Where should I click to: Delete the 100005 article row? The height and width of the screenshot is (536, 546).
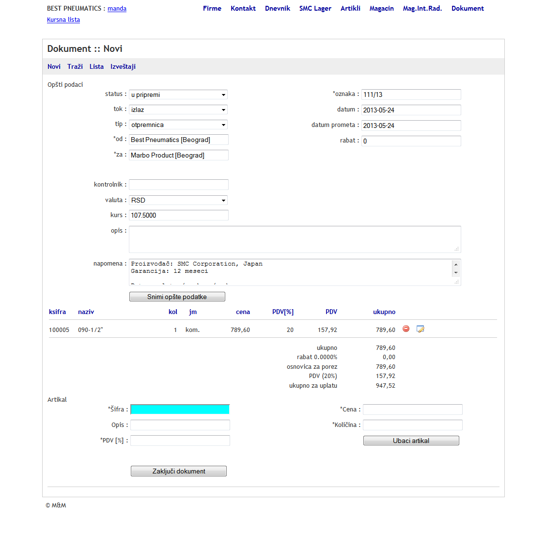406,329
